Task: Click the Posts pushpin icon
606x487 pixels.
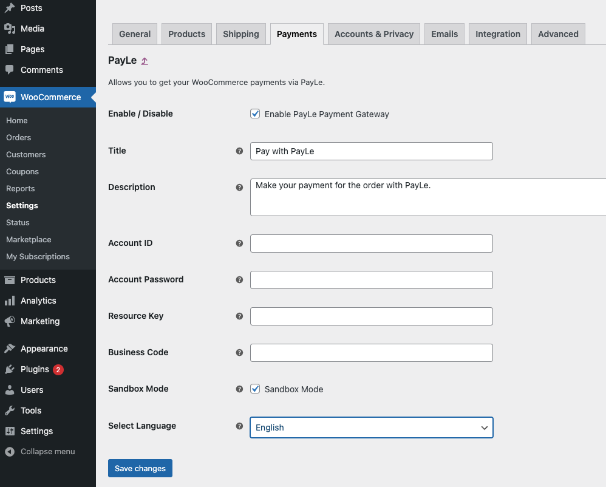Action: pos(10,8)
